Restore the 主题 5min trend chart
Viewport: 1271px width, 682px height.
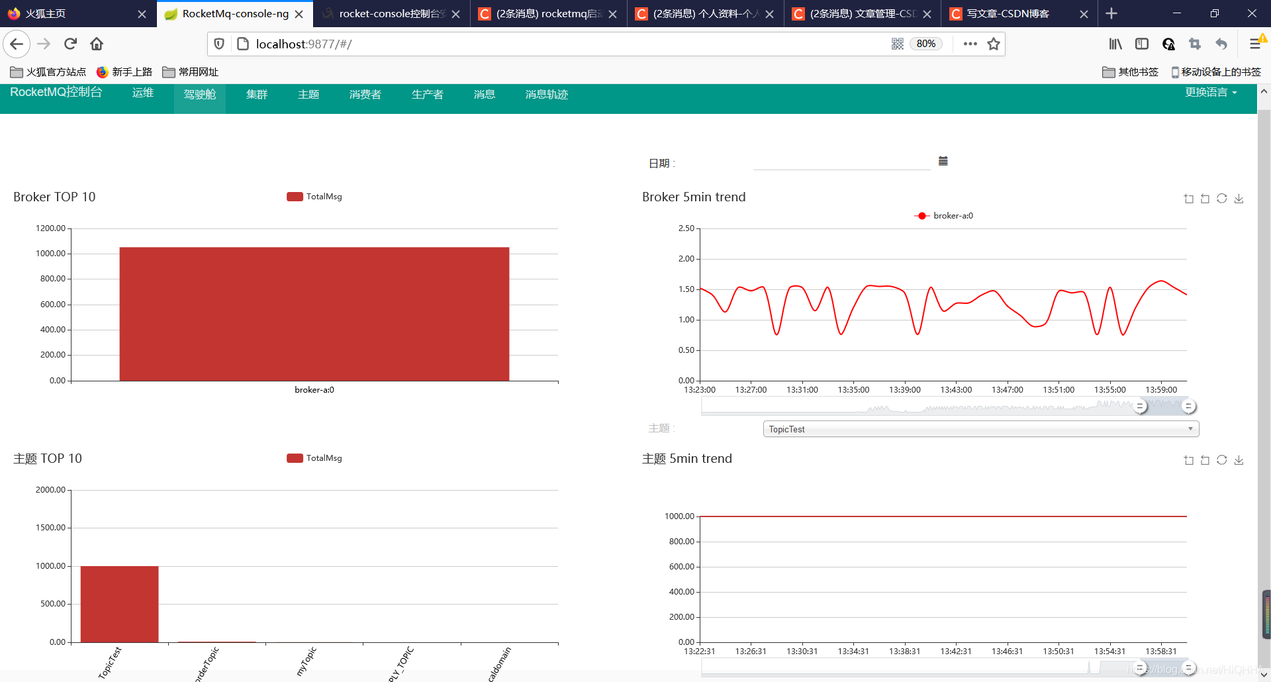pyautogui.click(x=1222, y=460)
